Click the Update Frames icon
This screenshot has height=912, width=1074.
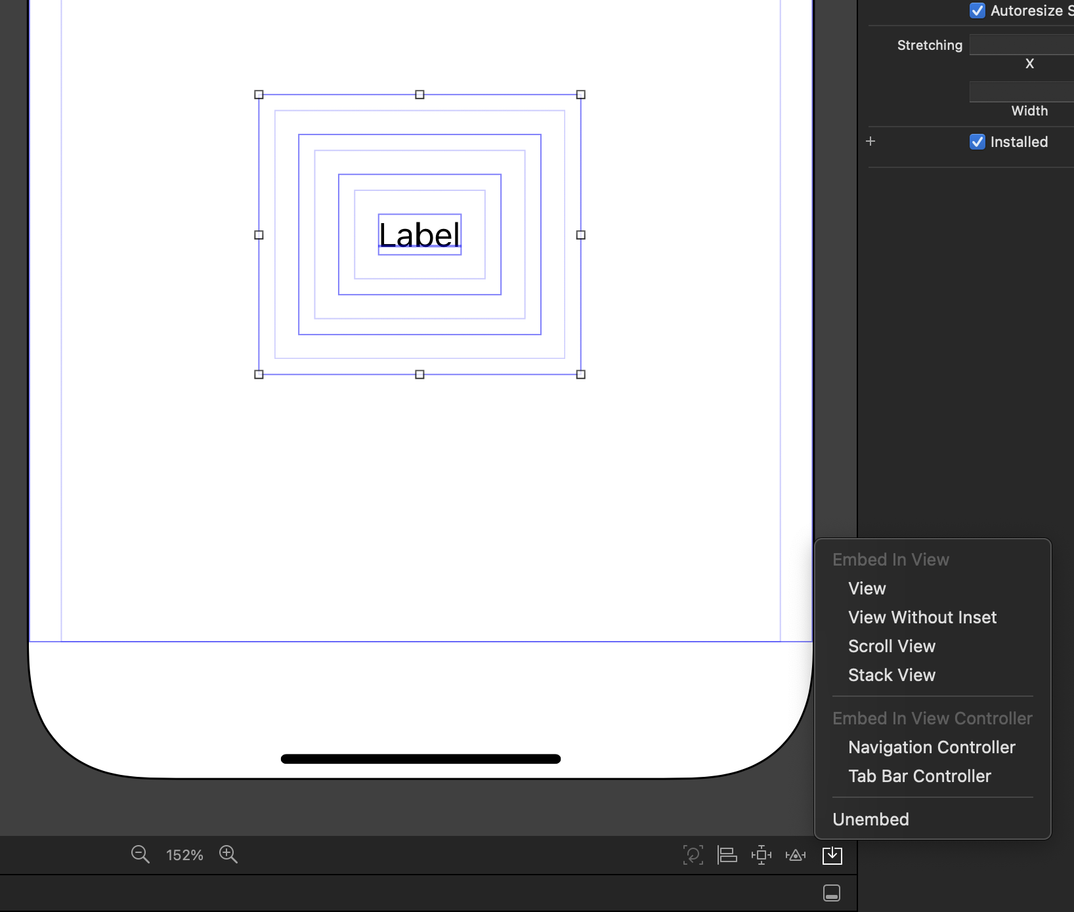pyautogui.click(x=693, y=855)
